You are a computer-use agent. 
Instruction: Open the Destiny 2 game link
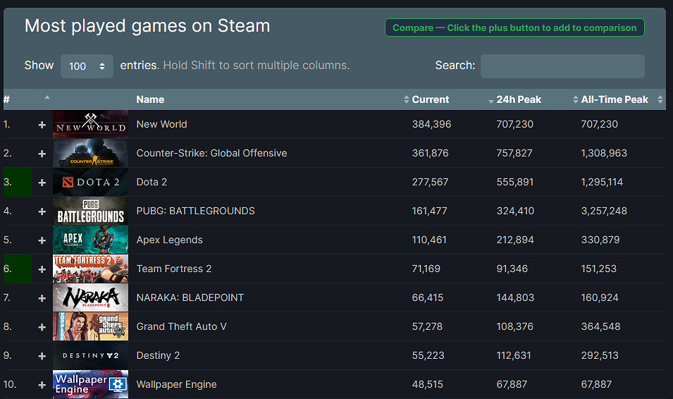(158, 355)
